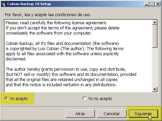Click the license scrollbar up arrow
Screen dimensions: 162x121
155,22
